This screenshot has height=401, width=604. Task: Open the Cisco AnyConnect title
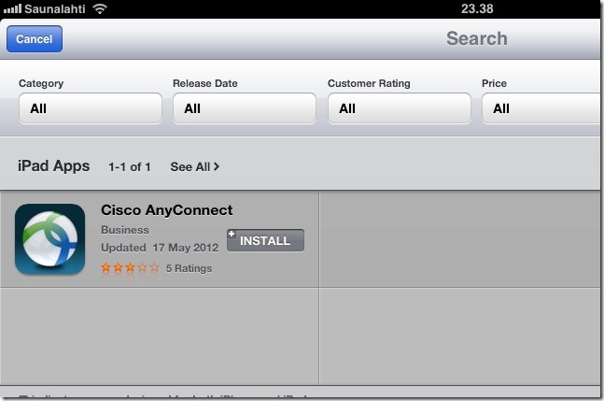coord(166,210)
